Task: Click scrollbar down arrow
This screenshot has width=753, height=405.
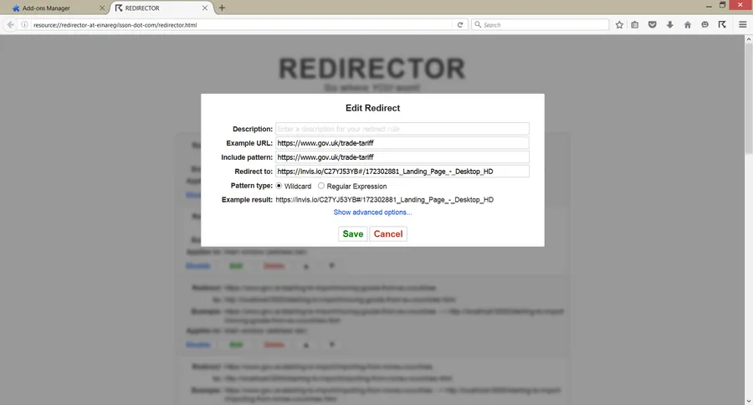Action: (x=749, y=401)
